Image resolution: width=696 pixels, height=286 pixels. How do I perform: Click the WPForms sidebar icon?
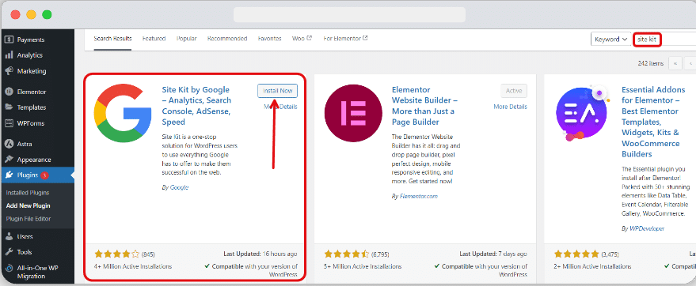point(9,123)
